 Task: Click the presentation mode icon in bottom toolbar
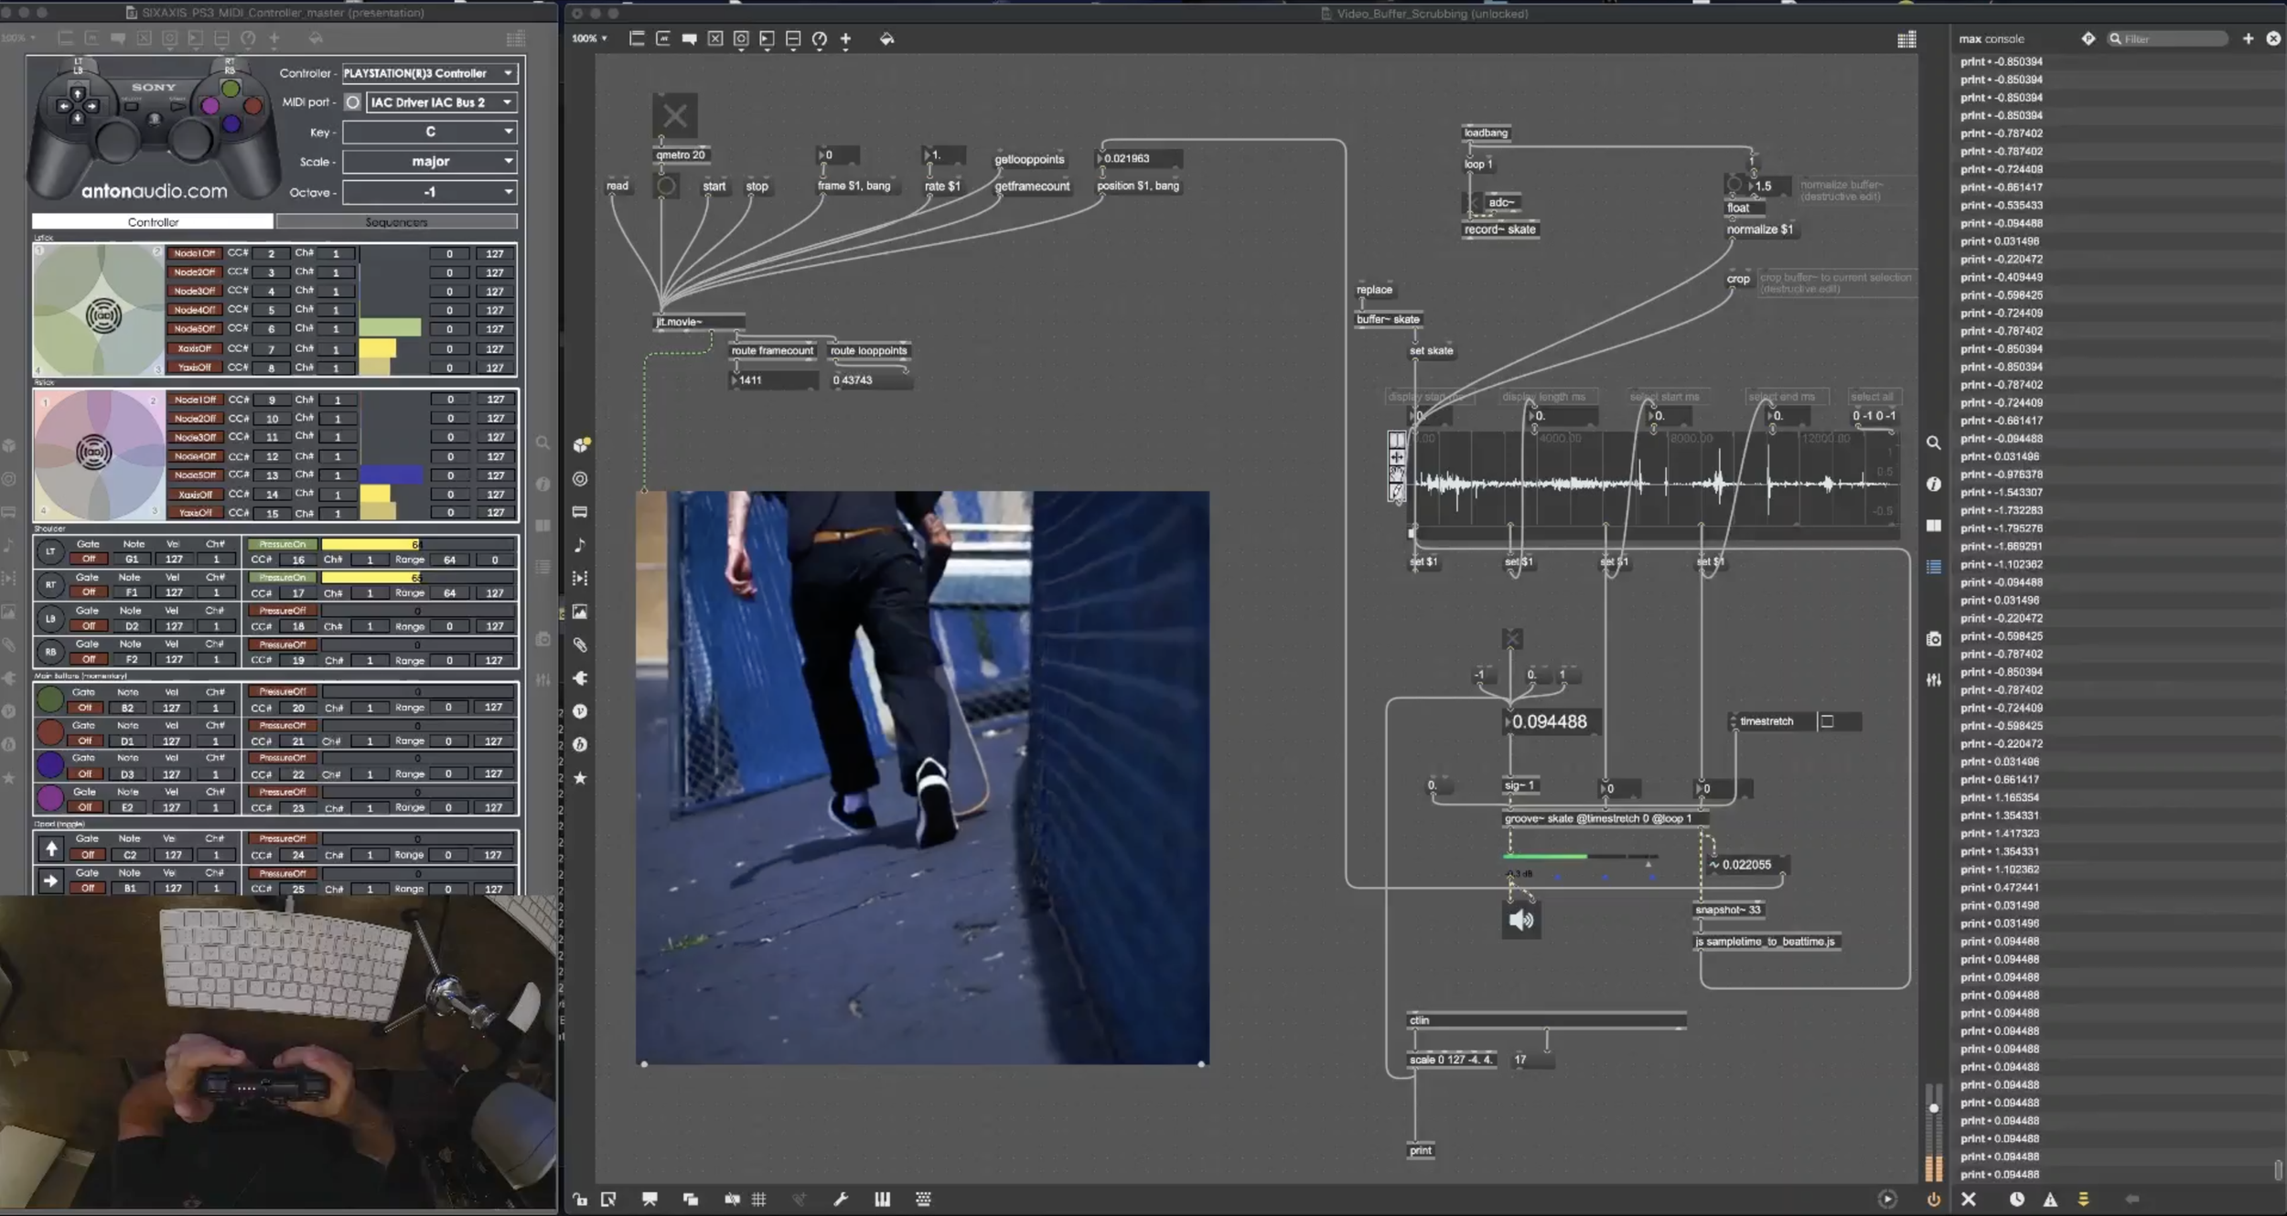tap(650, 1200)
